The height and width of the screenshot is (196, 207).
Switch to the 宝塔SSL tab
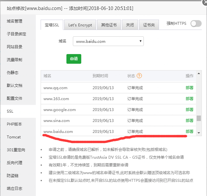point(52,25)
